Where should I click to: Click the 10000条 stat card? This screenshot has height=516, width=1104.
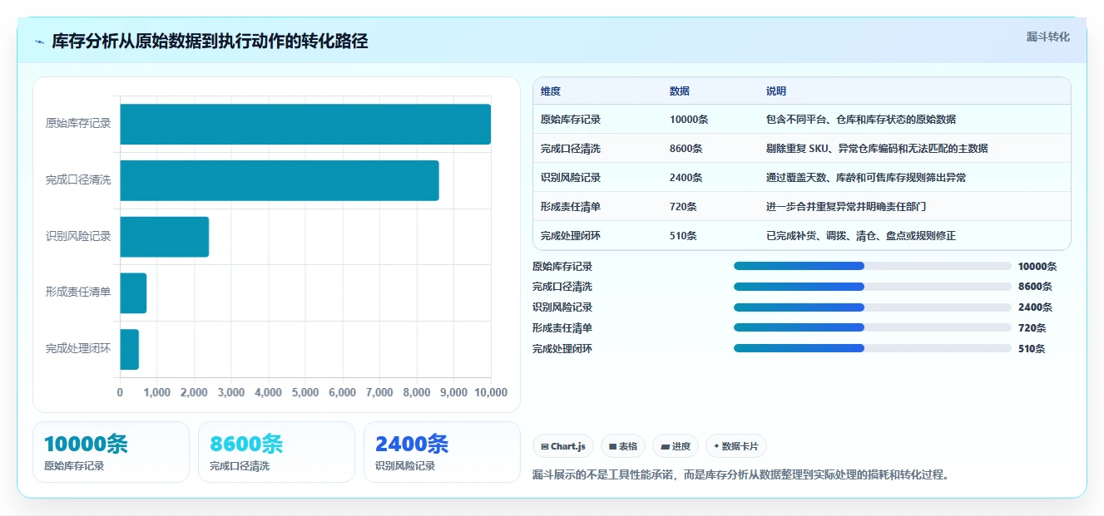[x=111, y=452]
